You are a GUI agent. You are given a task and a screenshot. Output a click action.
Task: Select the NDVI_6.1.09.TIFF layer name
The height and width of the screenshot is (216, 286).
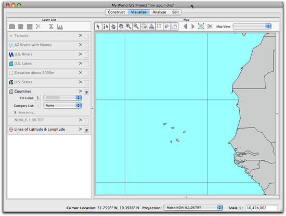click(x=29, y=120)
